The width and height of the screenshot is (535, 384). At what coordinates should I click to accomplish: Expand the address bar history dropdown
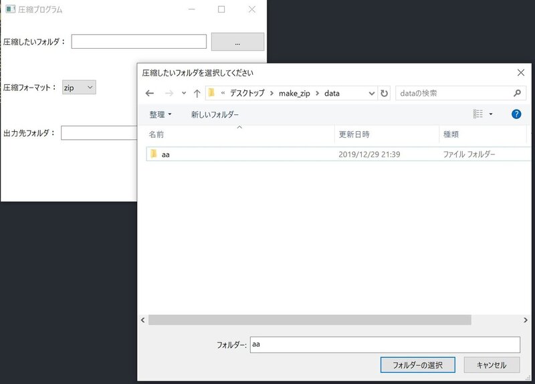click(x=372, y=93)
